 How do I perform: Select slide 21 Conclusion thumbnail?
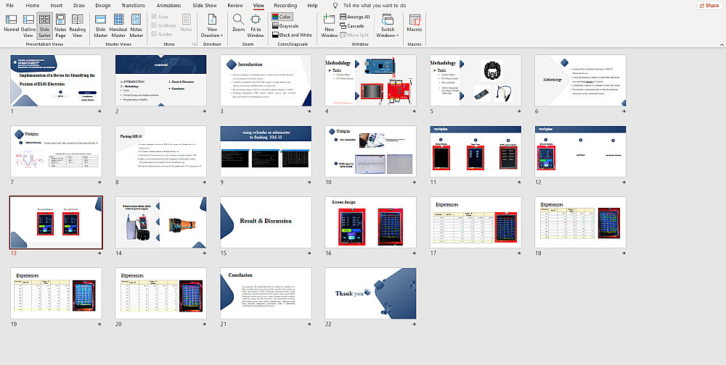coord(266,293)
